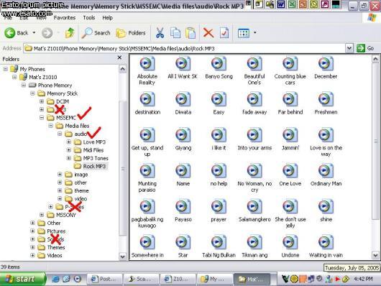Select the Giyang audio file
381x286 pixels.
pos(183,139)
